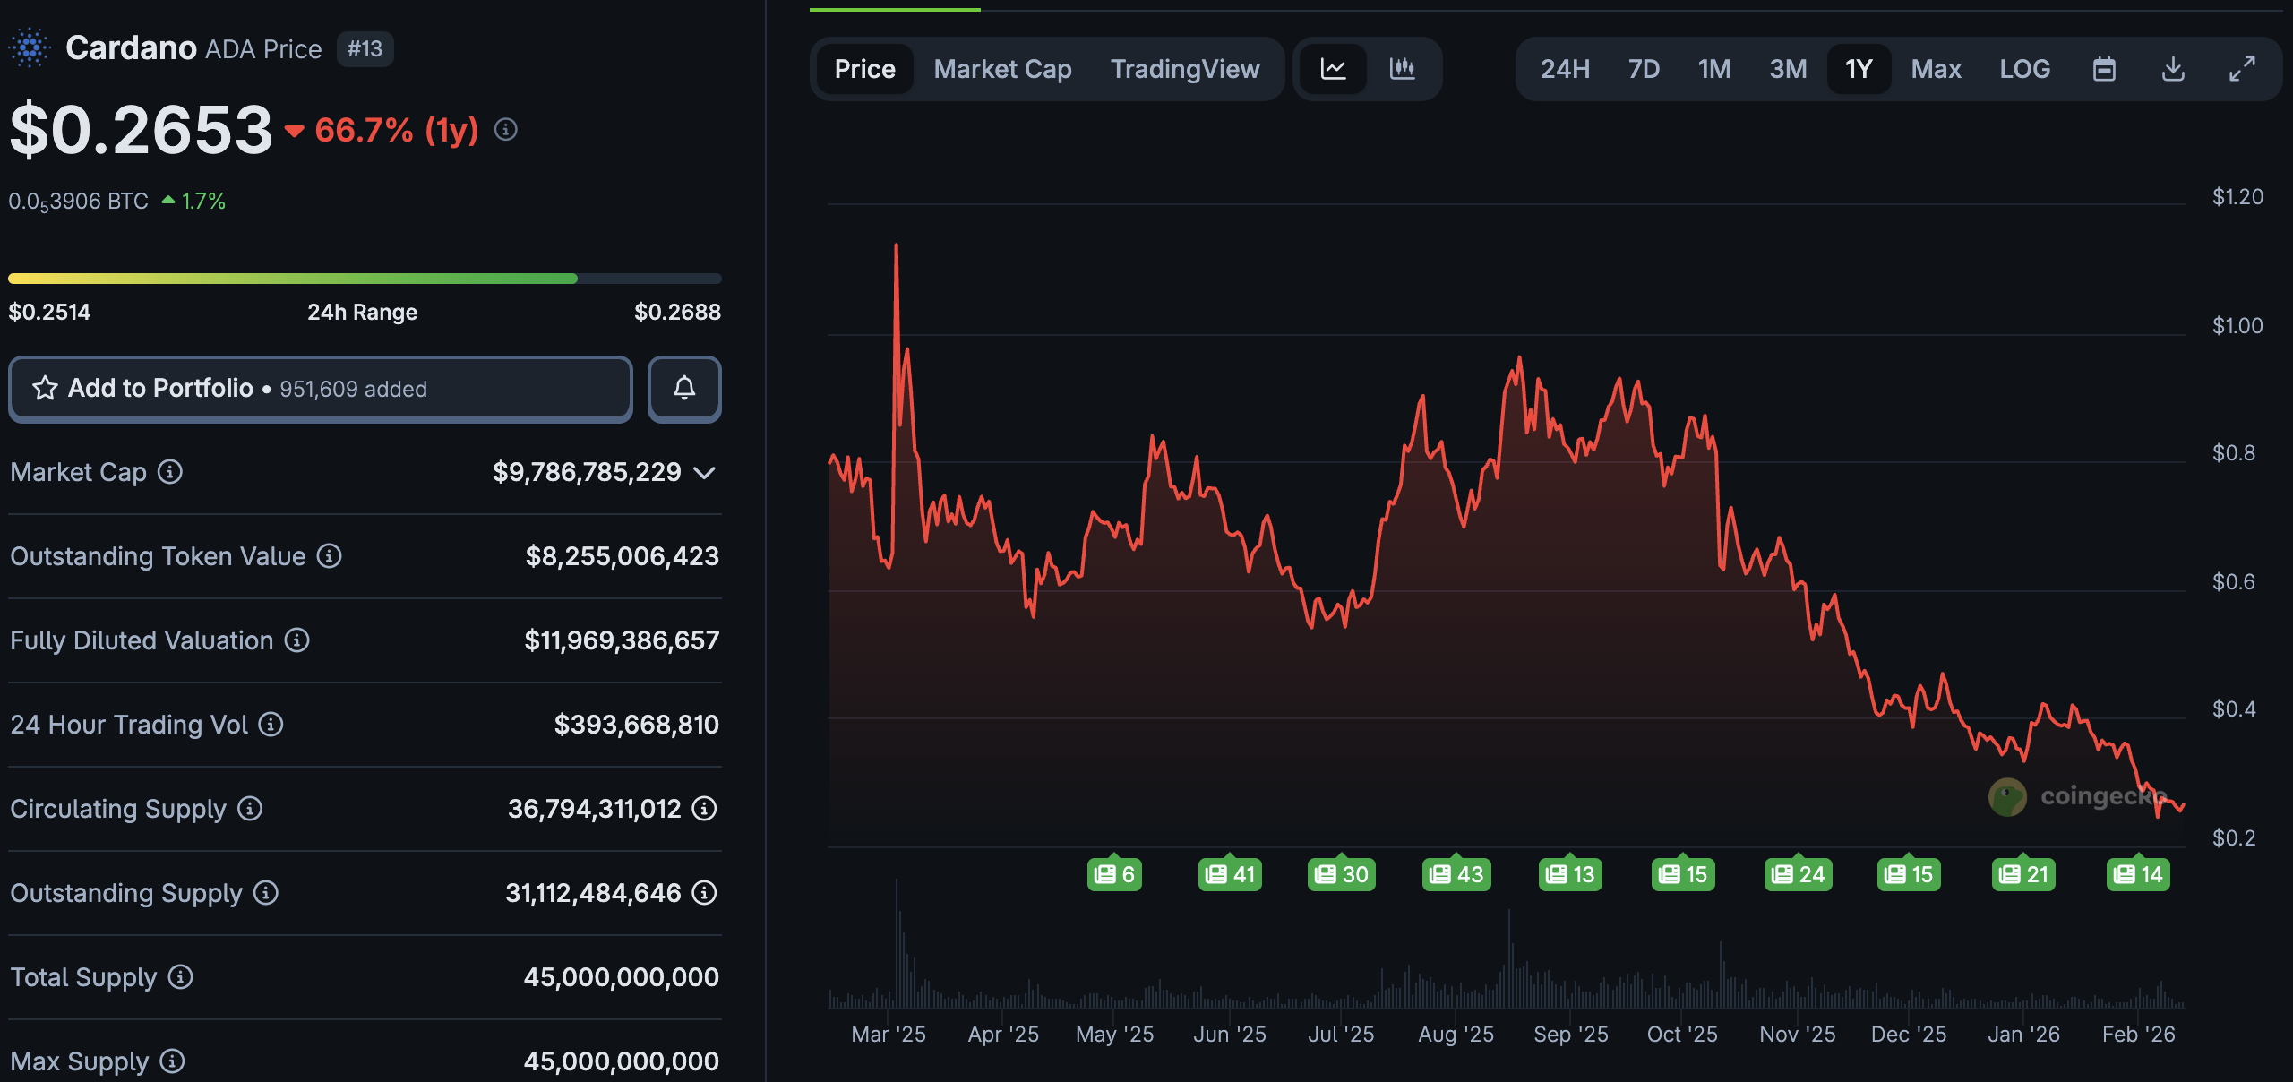Open the 24 news items marker
The width and height of the screenshot is (2293, 1082).
1798,874
